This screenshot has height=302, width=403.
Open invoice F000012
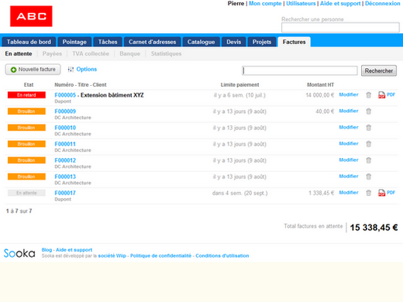65,160
